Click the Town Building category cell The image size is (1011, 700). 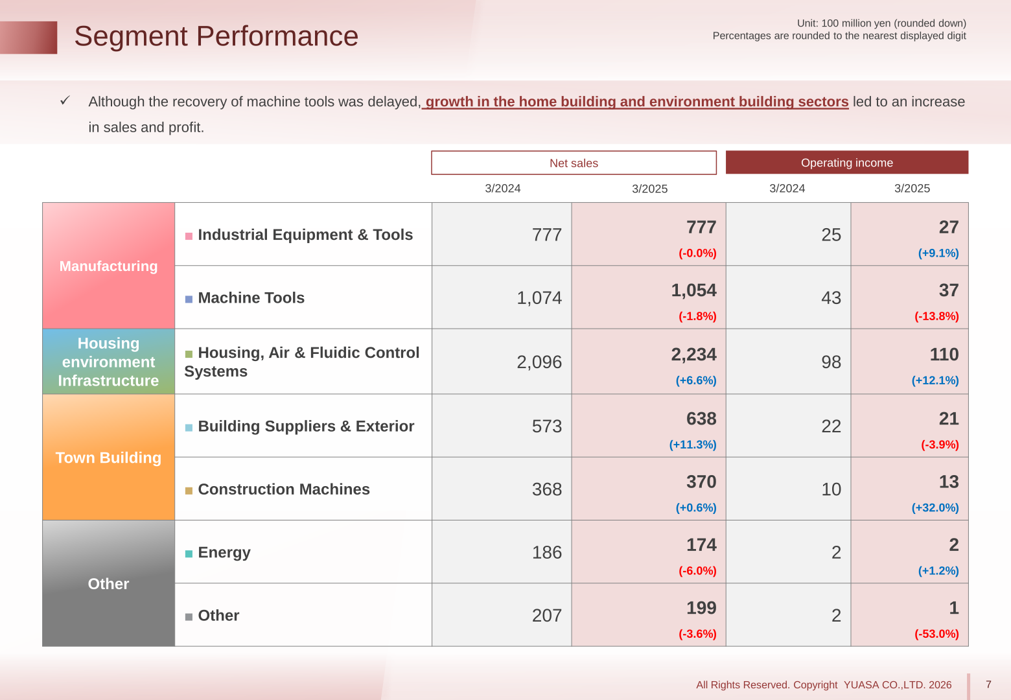pyautogui.click(x=108, y=458)
